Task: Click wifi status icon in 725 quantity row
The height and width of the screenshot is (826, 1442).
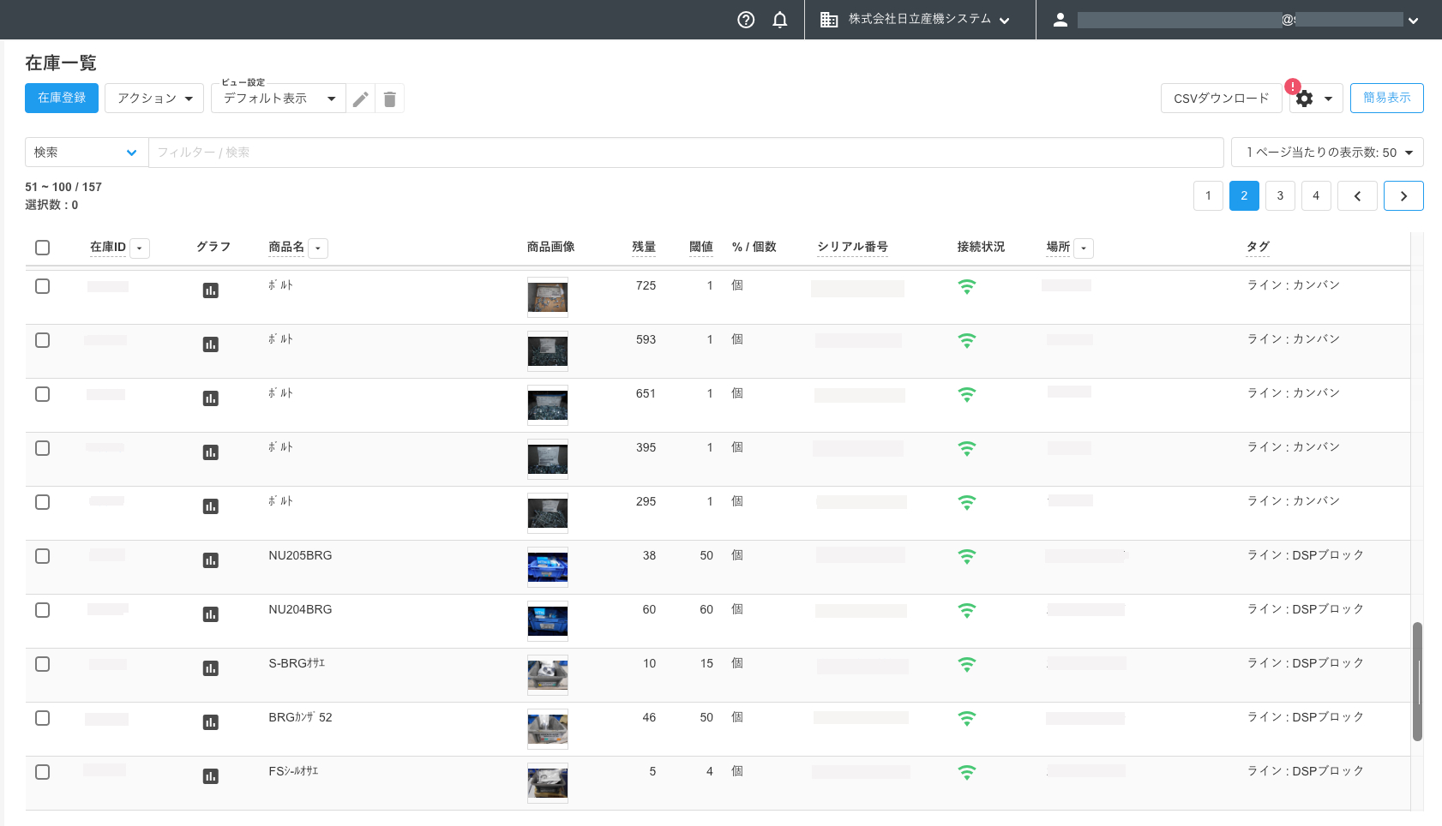Action: point(967,287)
